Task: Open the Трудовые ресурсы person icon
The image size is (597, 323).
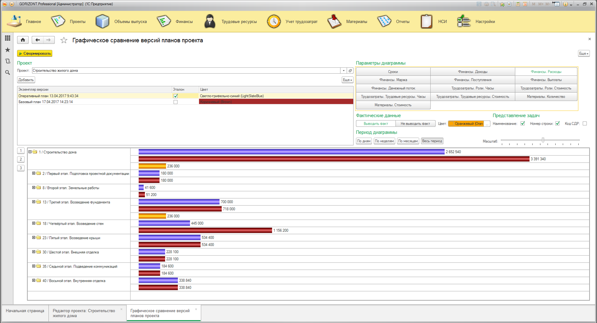Action: pyautogui.click(x=210, y=22)
